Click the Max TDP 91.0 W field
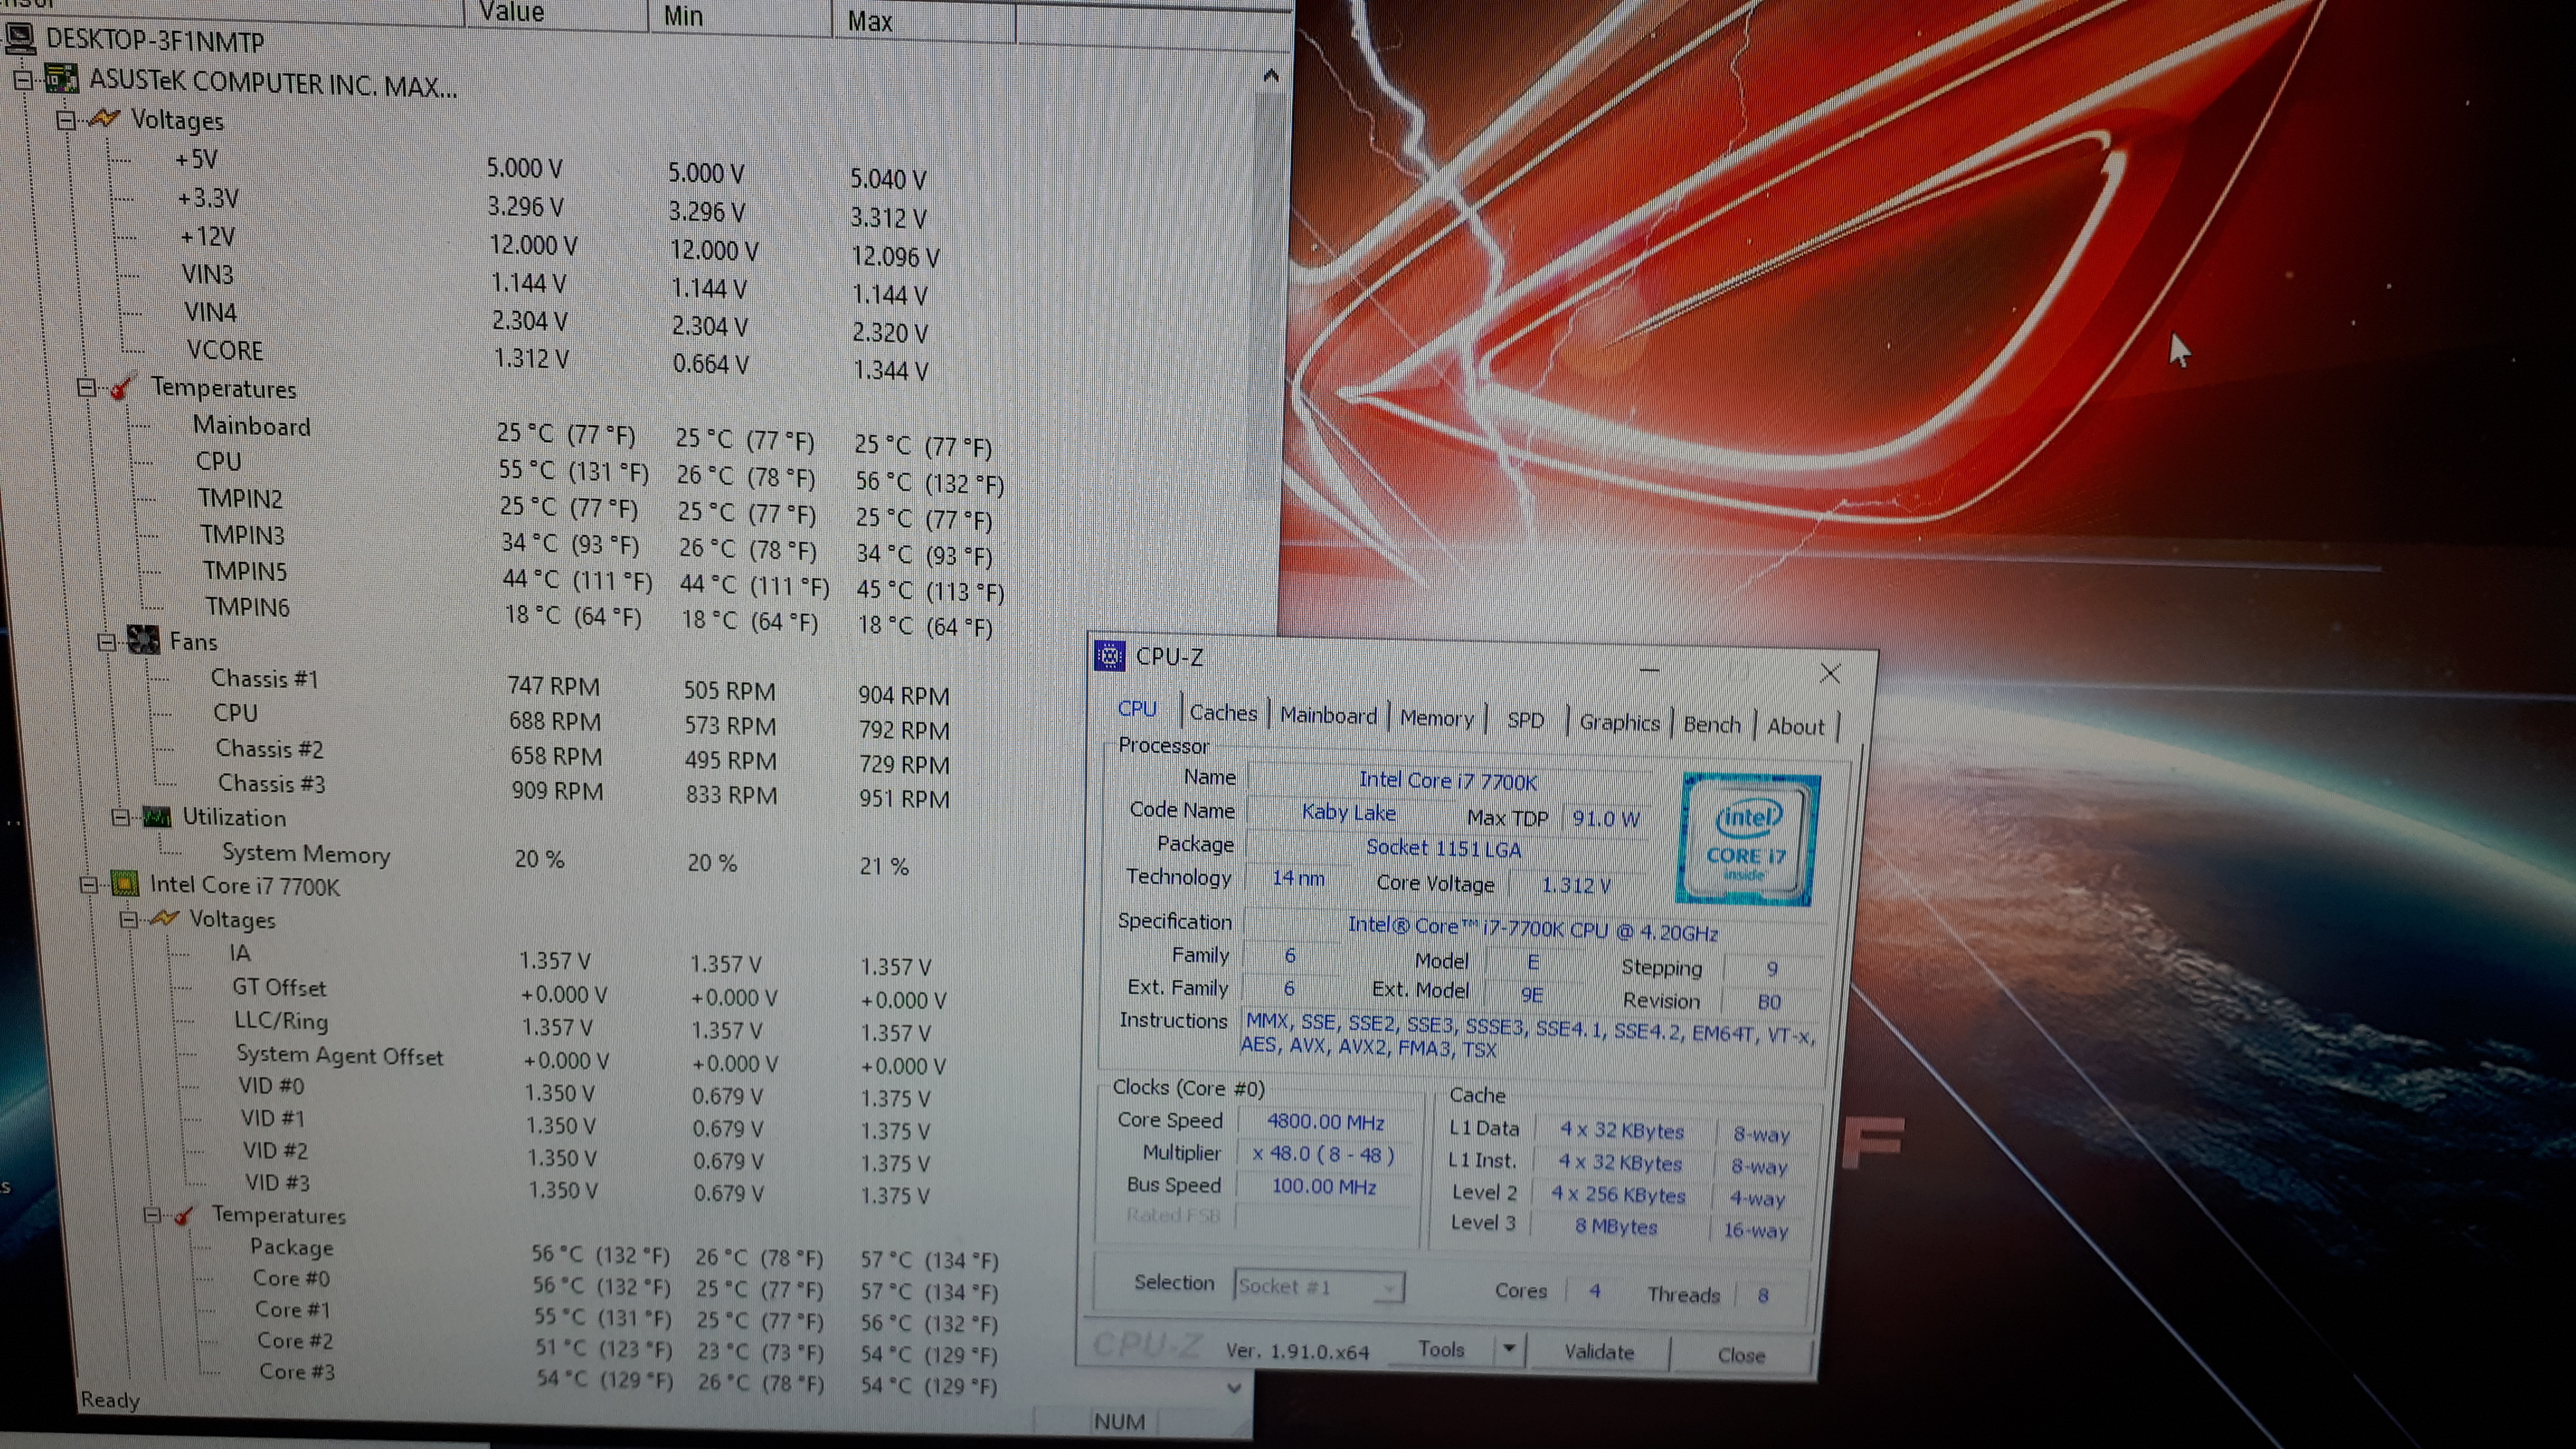 pyautogui.click(x=1606, y=818)
